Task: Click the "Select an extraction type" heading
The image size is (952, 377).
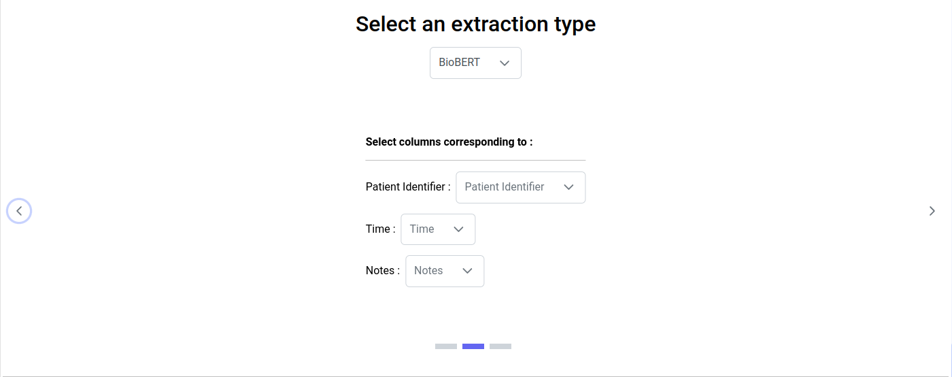Action: point(475,24)
